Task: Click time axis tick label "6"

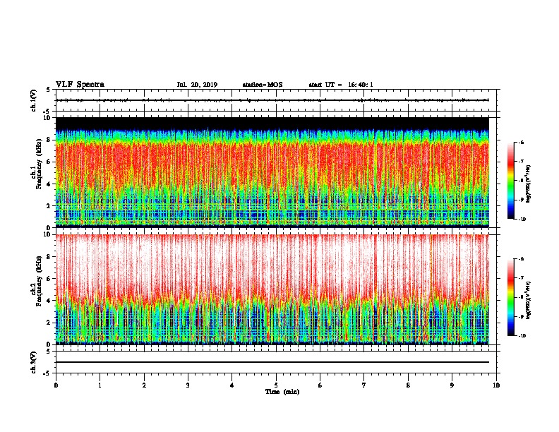Action: 320,385
